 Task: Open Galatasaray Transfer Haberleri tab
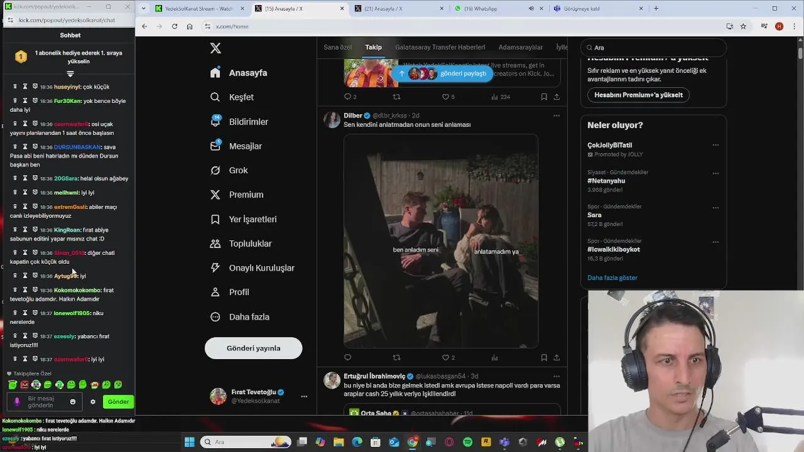coord(440,47)
